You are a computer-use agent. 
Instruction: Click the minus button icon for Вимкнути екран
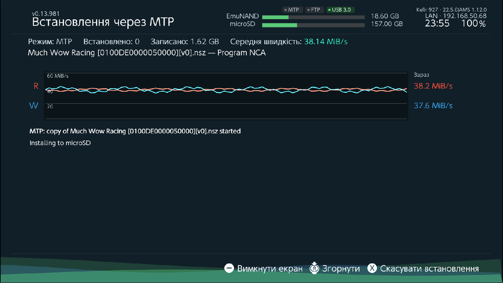(229, 268)
